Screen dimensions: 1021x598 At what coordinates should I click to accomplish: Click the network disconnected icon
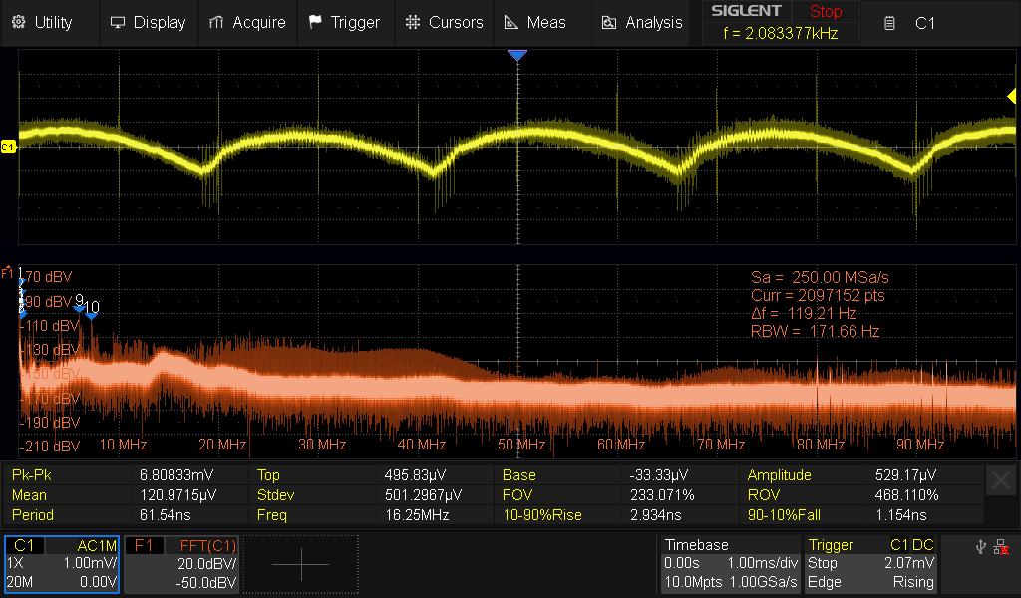coord(1000,546)
